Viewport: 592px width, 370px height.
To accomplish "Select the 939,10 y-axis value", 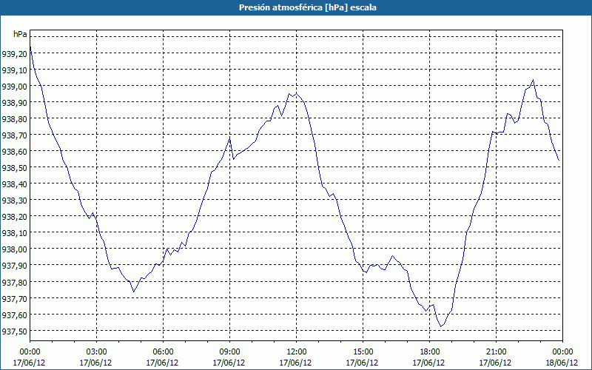I will [14, 70].
